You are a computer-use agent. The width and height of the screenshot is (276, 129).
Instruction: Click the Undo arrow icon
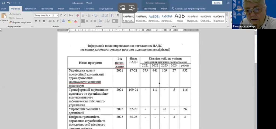9,3
